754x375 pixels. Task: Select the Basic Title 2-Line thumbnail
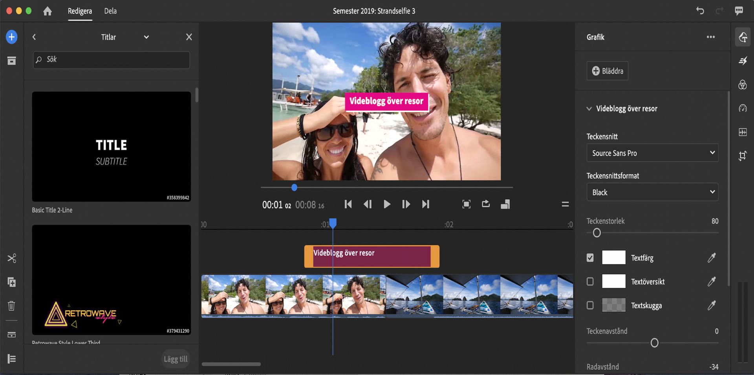pos(112,147)
